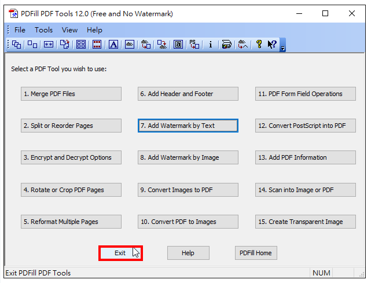Click the context help arrow-question icon
Screen dimensions: 371x283
tap(272, 44)
